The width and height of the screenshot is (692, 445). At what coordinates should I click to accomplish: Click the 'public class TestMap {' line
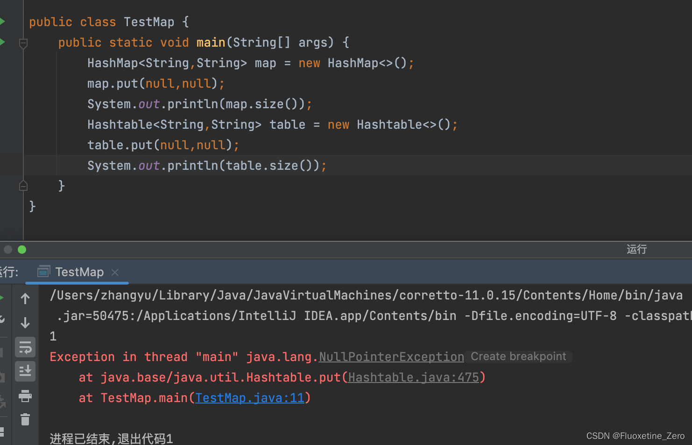(109, 22)
